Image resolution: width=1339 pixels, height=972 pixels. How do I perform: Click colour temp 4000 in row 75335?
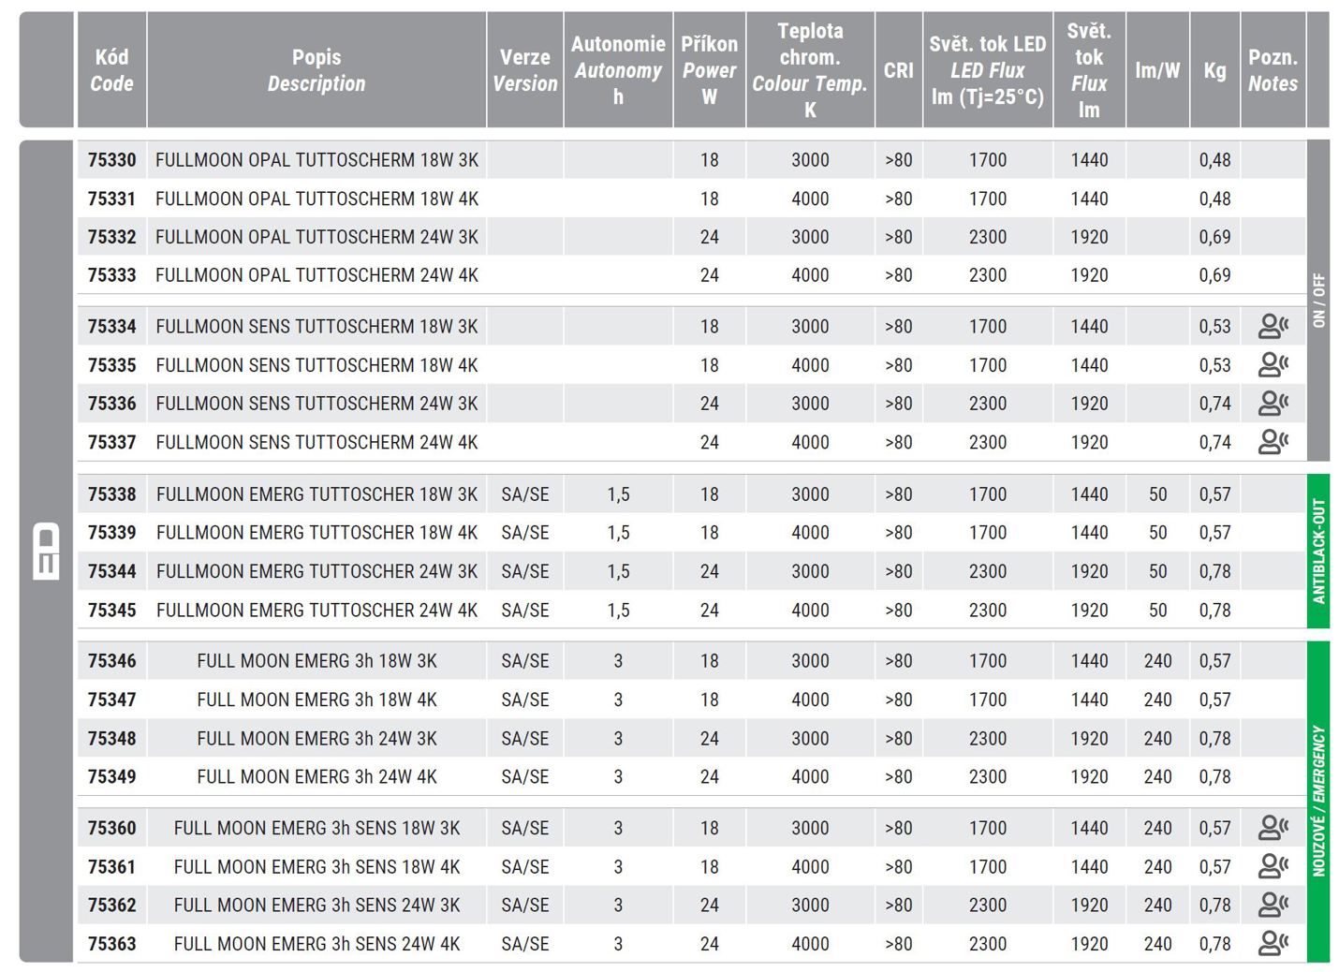pyautogui.click(x=810, y=365)
